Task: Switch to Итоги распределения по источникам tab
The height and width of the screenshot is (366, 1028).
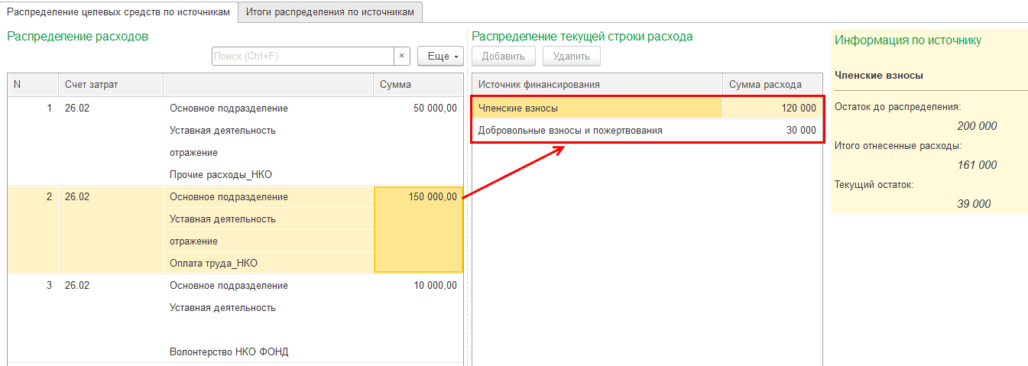Action: click(x=330, y=11)
